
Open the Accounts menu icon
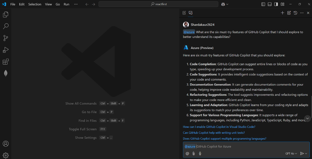(x=6, y=144)
